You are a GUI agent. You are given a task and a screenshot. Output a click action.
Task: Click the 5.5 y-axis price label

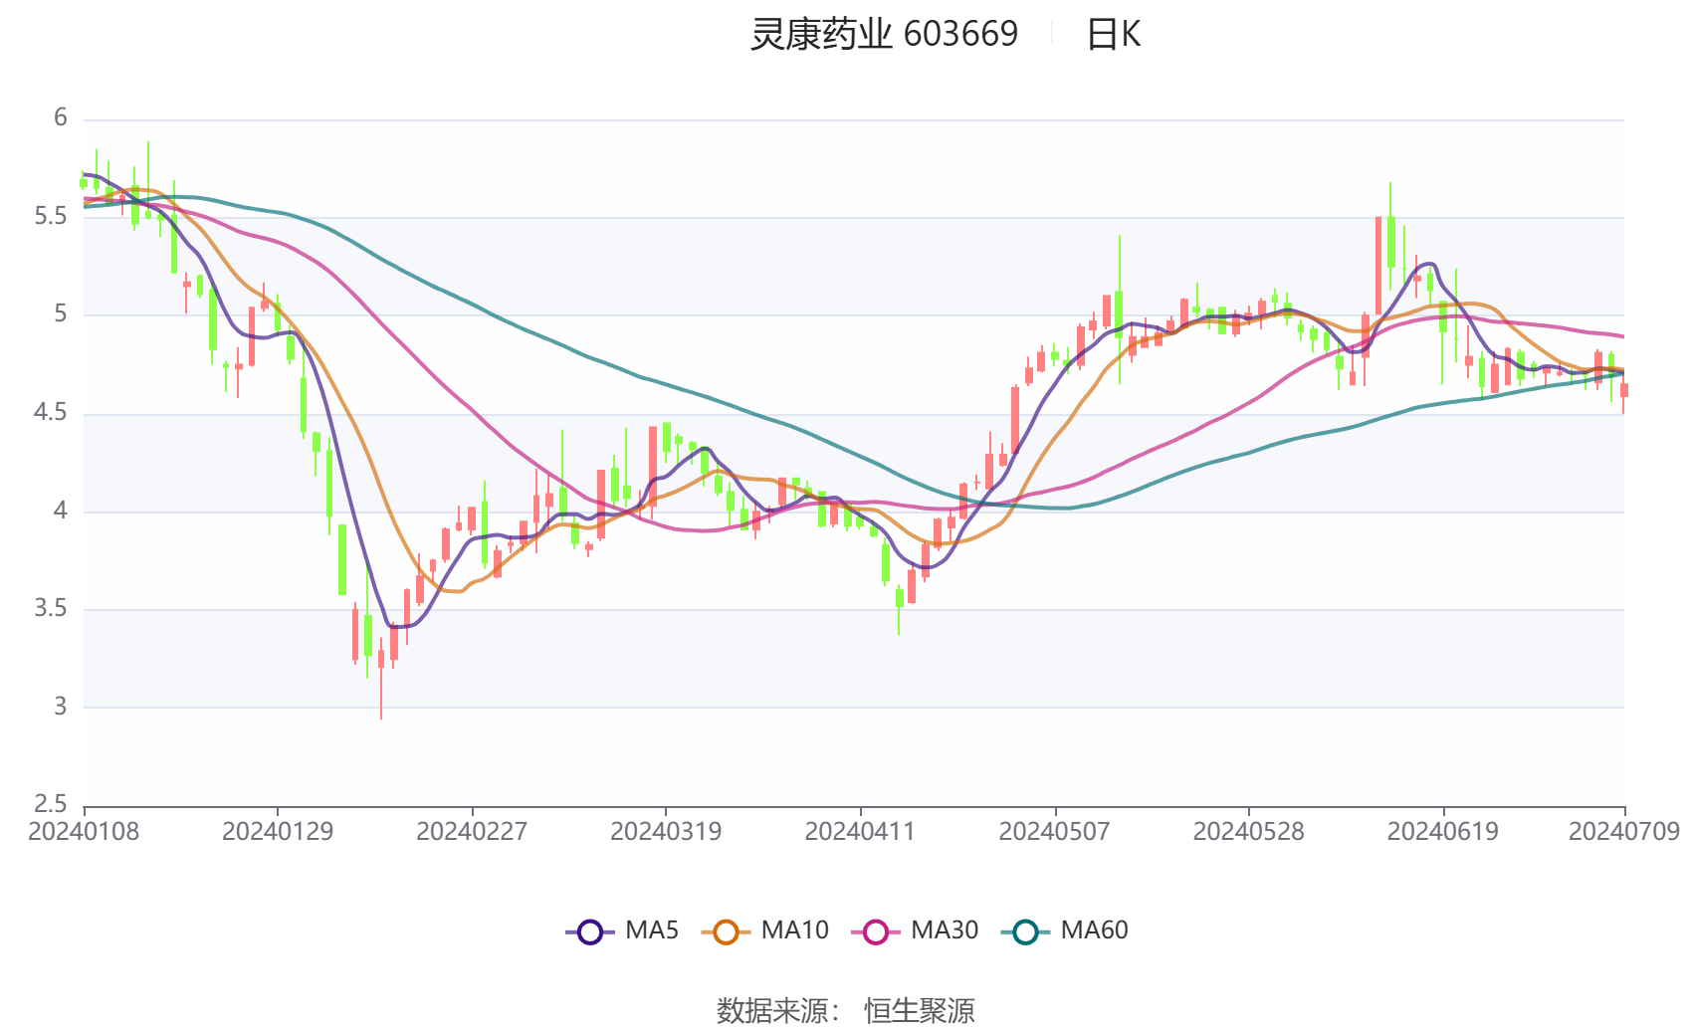tap(51, 216)
